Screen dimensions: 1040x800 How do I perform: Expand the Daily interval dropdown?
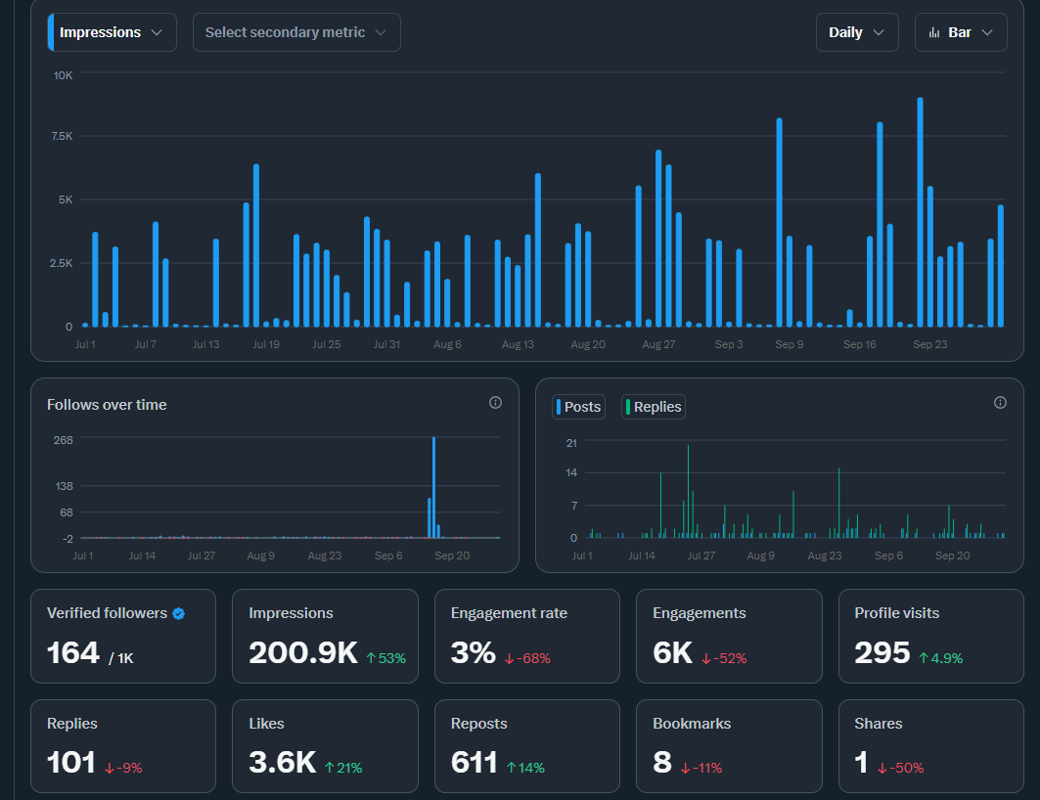(857, 32)
